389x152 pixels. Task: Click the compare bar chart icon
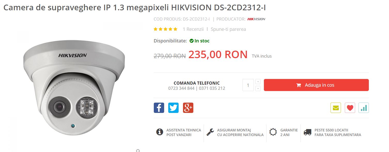coord(364,108)
